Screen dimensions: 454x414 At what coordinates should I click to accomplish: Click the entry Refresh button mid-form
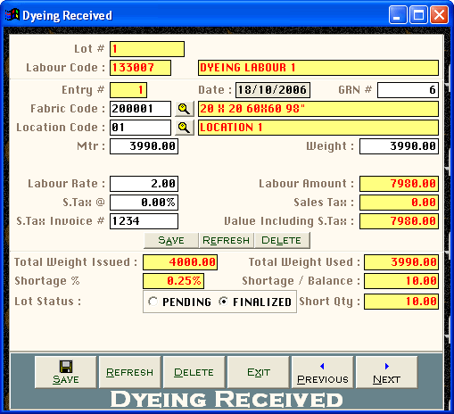(x=227, y=240)
